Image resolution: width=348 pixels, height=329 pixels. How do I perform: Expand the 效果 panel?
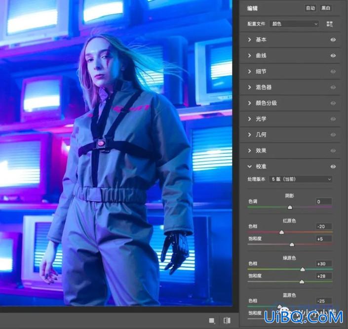249,151
